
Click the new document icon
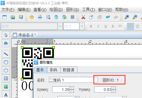pos(5,17)
